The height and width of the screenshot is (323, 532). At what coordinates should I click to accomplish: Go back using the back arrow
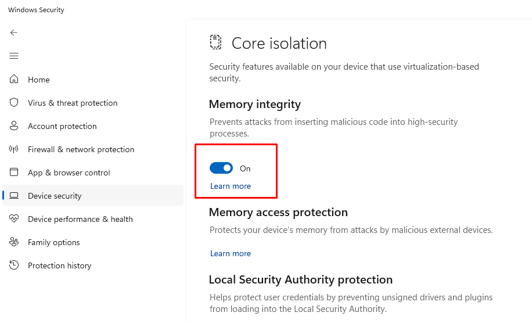pos(14,33)
